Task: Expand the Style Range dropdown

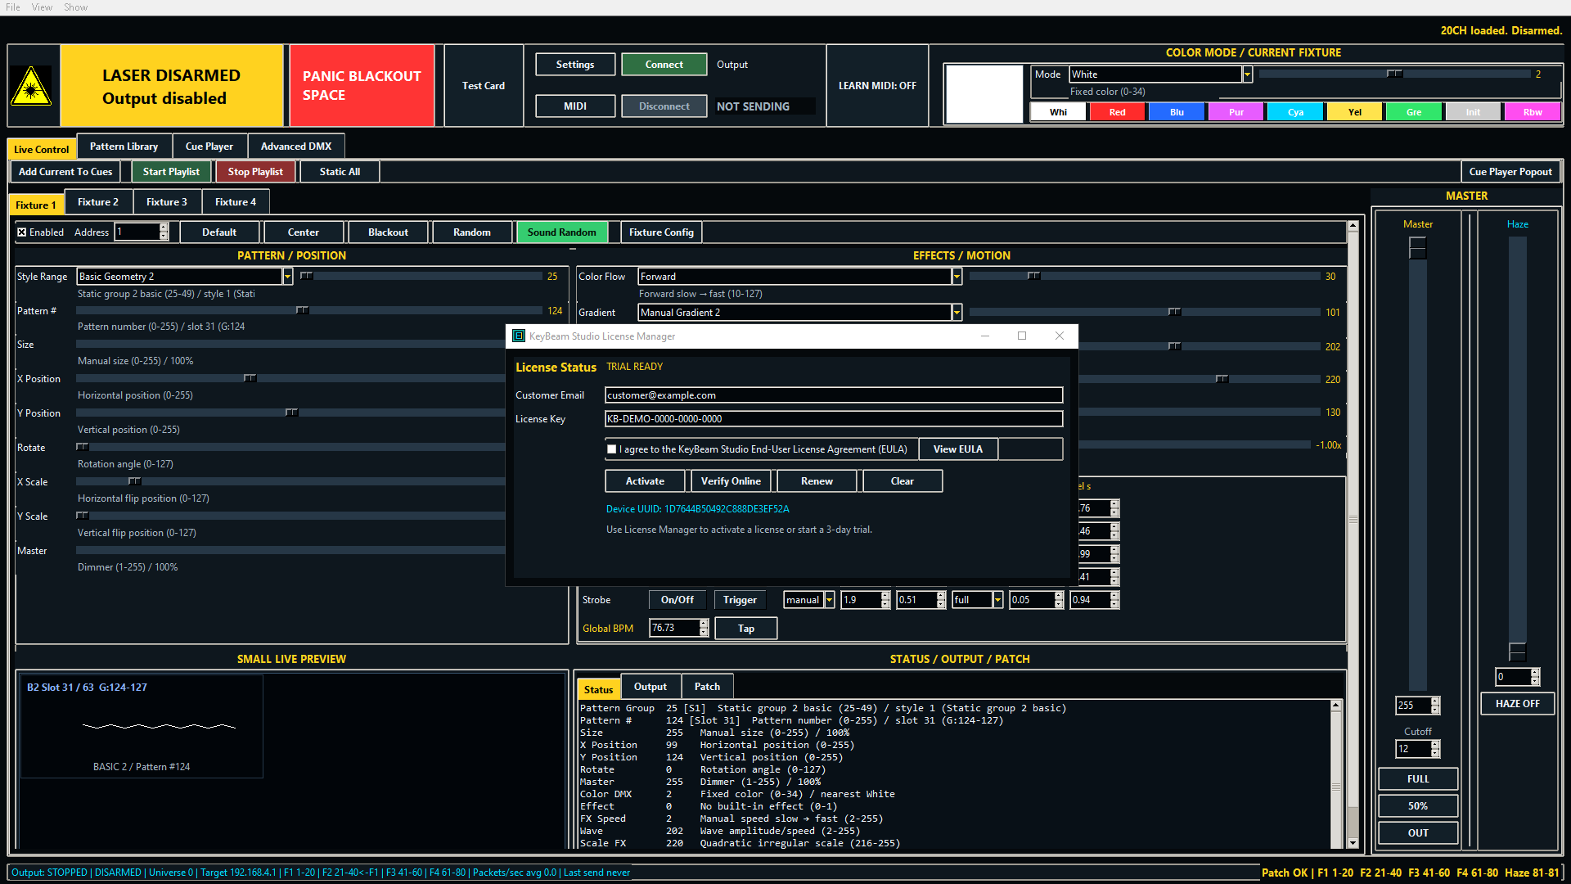Action: (x=287, y=277)
